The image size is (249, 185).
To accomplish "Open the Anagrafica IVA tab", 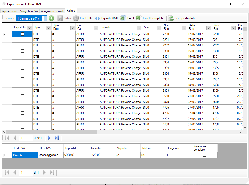I will pyautogui.click(x=29, y=11).
